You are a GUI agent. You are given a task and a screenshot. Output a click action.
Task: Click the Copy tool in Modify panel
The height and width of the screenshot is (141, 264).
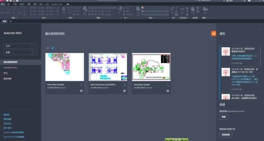coord(33,11)
